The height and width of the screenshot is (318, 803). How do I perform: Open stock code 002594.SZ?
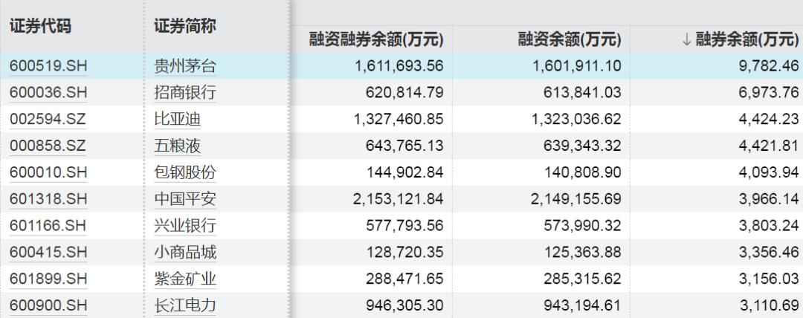(48, 120)
